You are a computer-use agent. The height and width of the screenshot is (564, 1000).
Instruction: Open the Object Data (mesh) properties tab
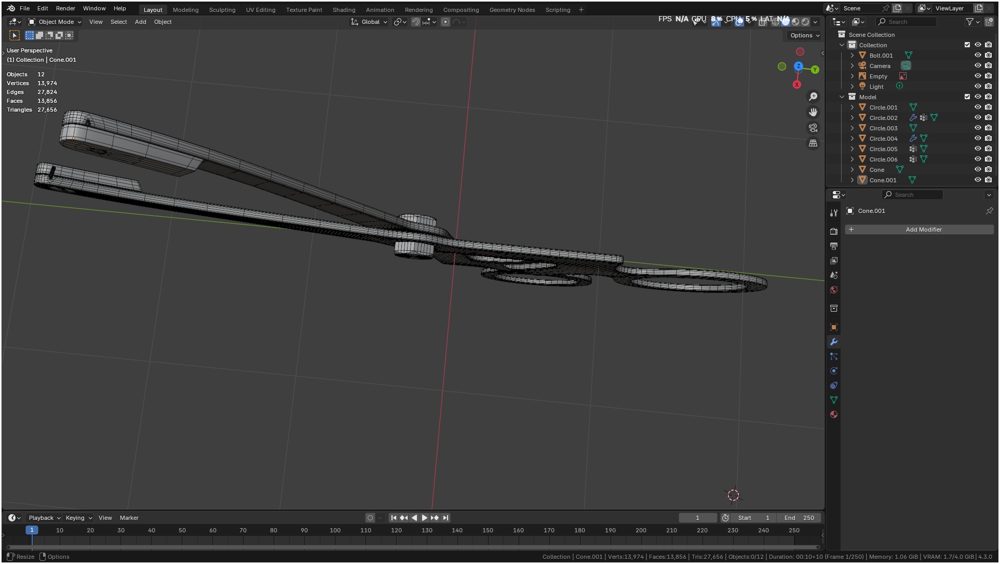[x=834, y=400]
